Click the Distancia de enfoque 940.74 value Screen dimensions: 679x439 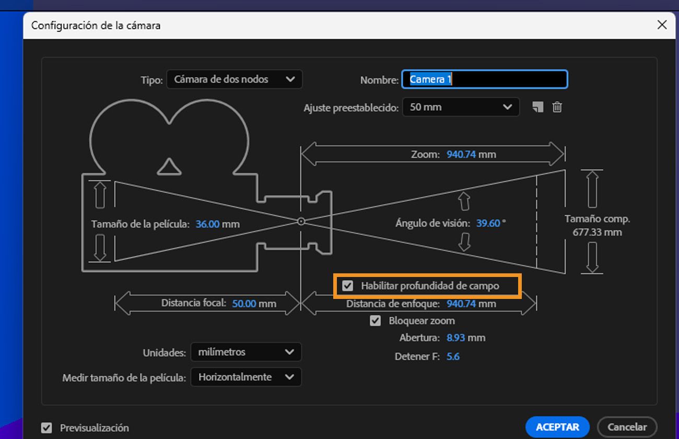[x=461, y=304]
